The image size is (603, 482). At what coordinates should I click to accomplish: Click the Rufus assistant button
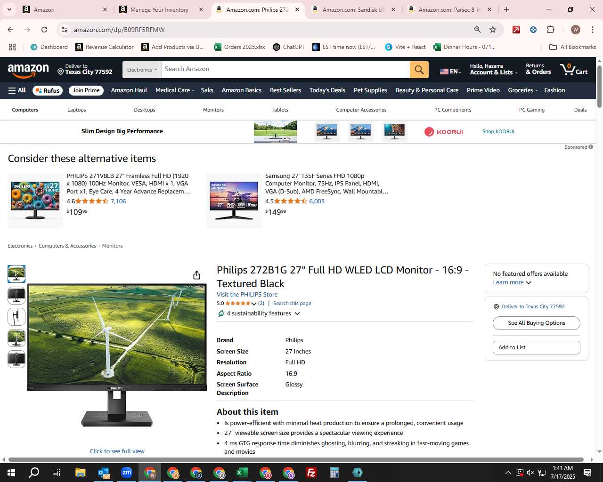point(48,90)
